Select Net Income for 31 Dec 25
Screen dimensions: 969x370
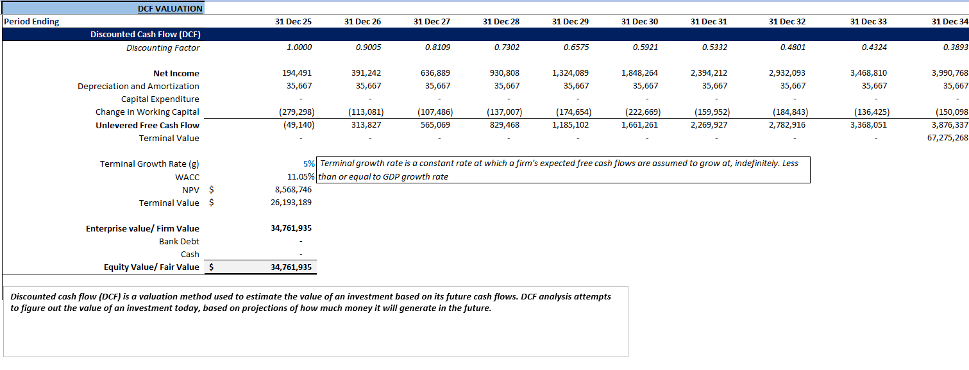coord(296,73)
